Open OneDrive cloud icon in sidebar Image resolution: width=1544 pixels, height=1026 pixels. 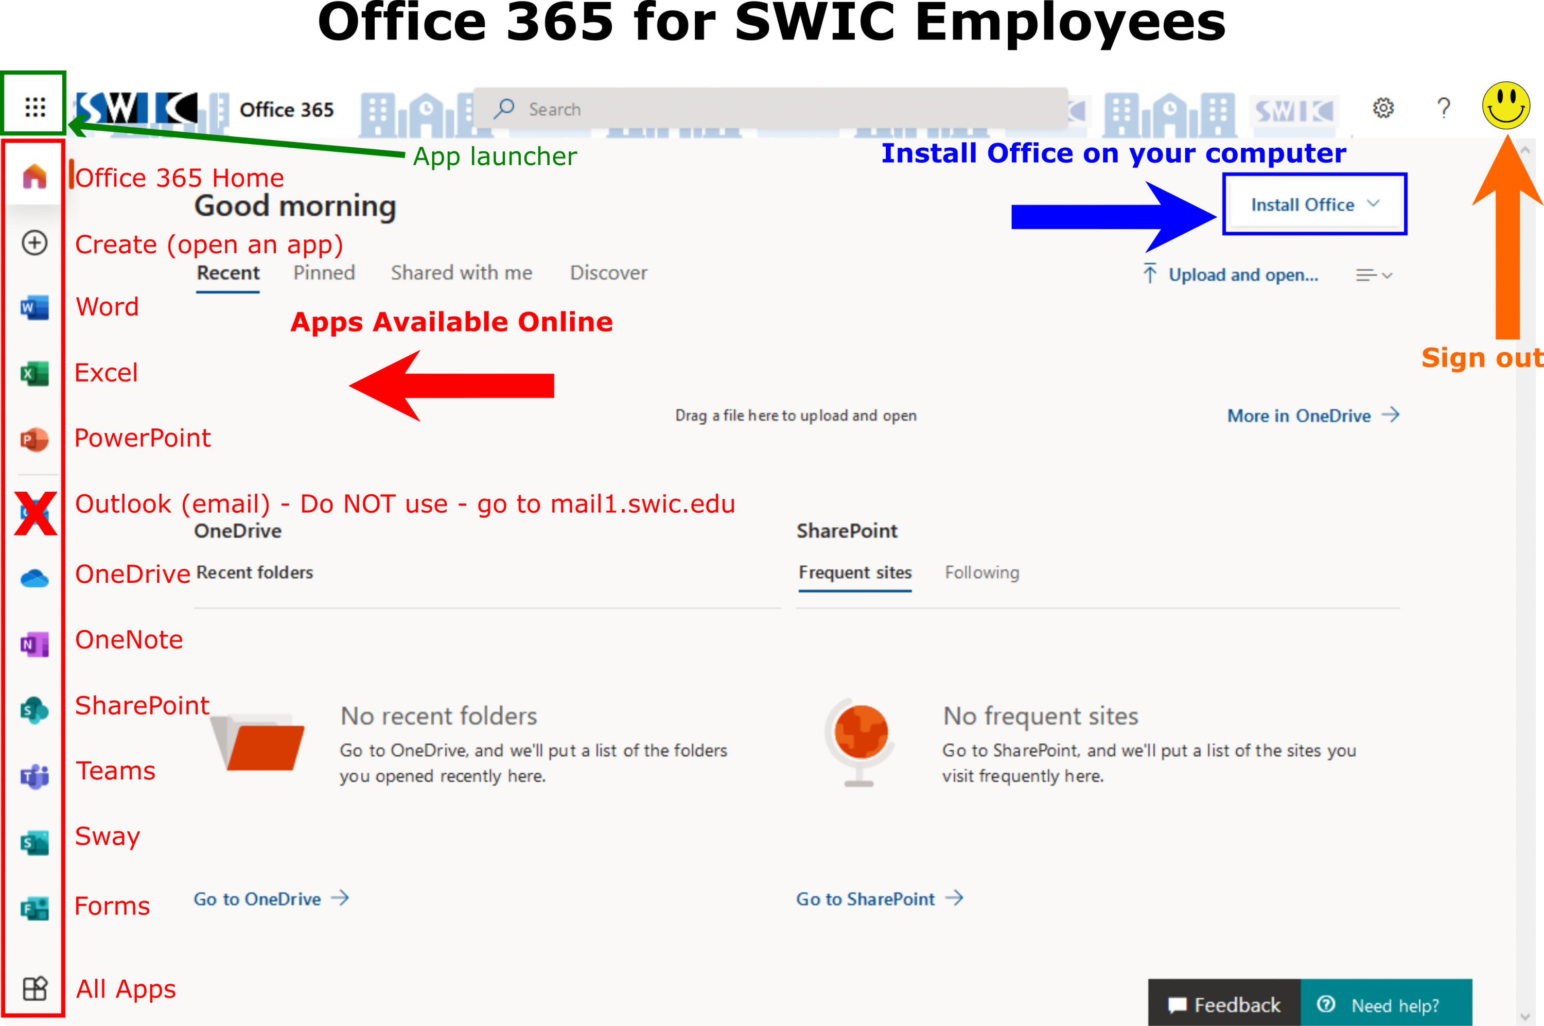pos(34,579)
